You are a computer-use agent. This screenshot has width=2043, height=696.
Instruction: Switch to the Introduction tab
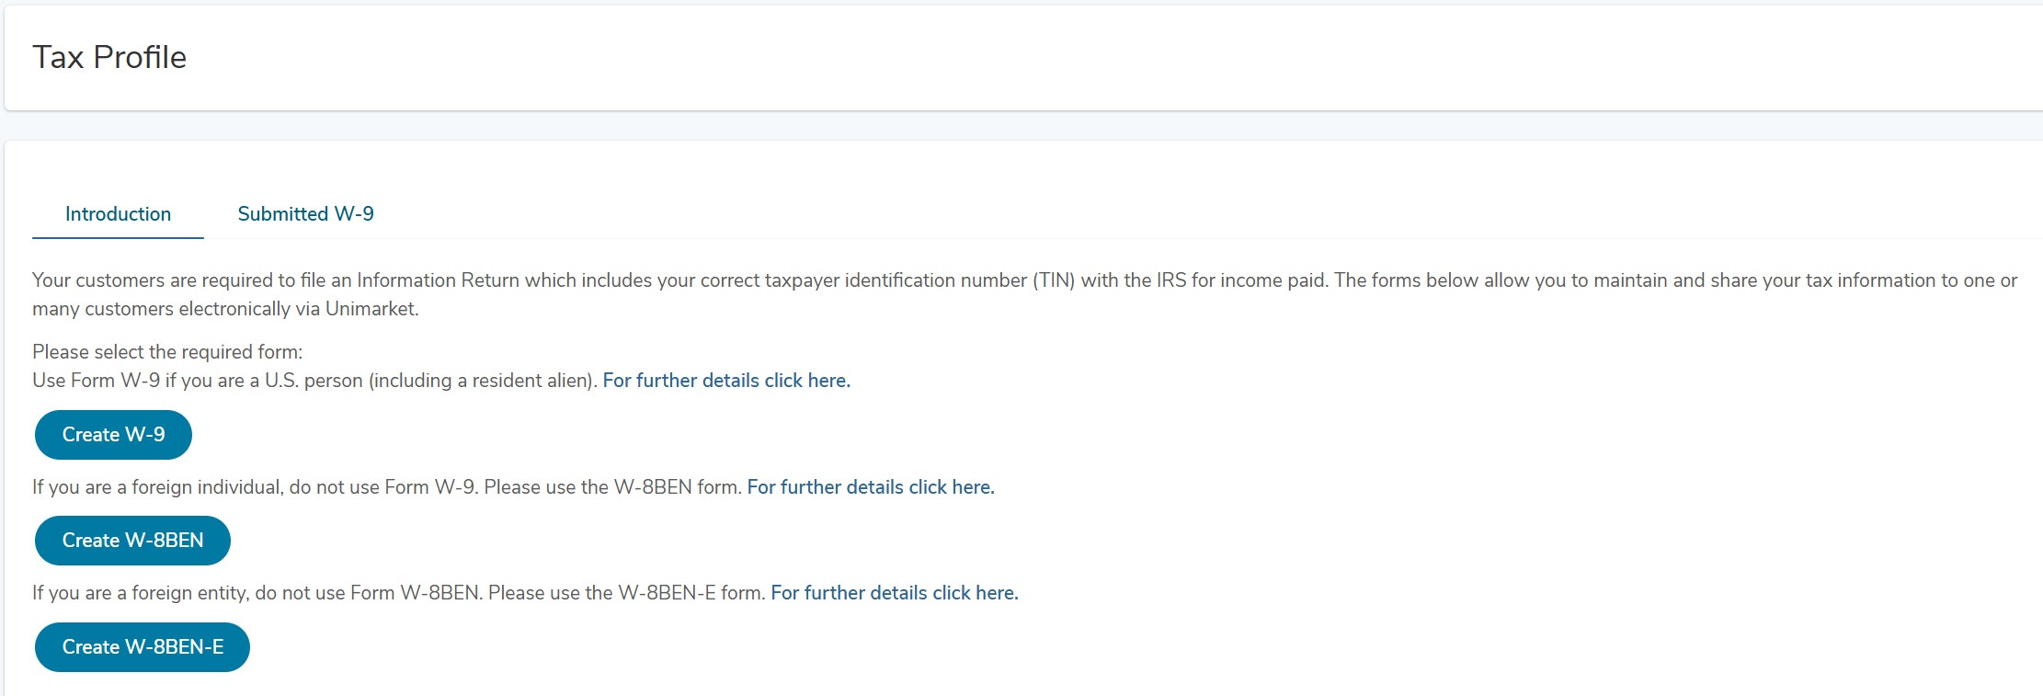point(118,214)
